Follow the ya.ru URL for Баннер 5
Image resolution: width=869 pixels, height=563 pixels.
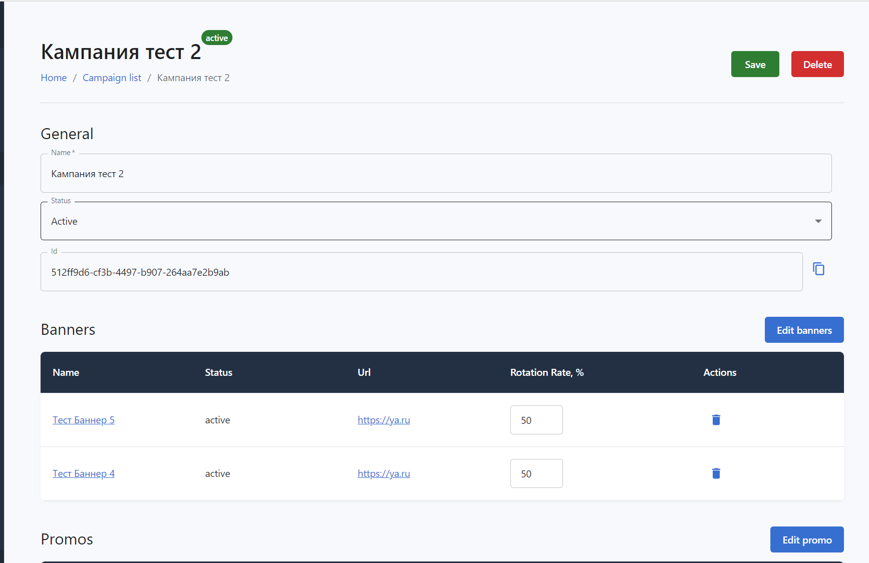pos(384,420)
